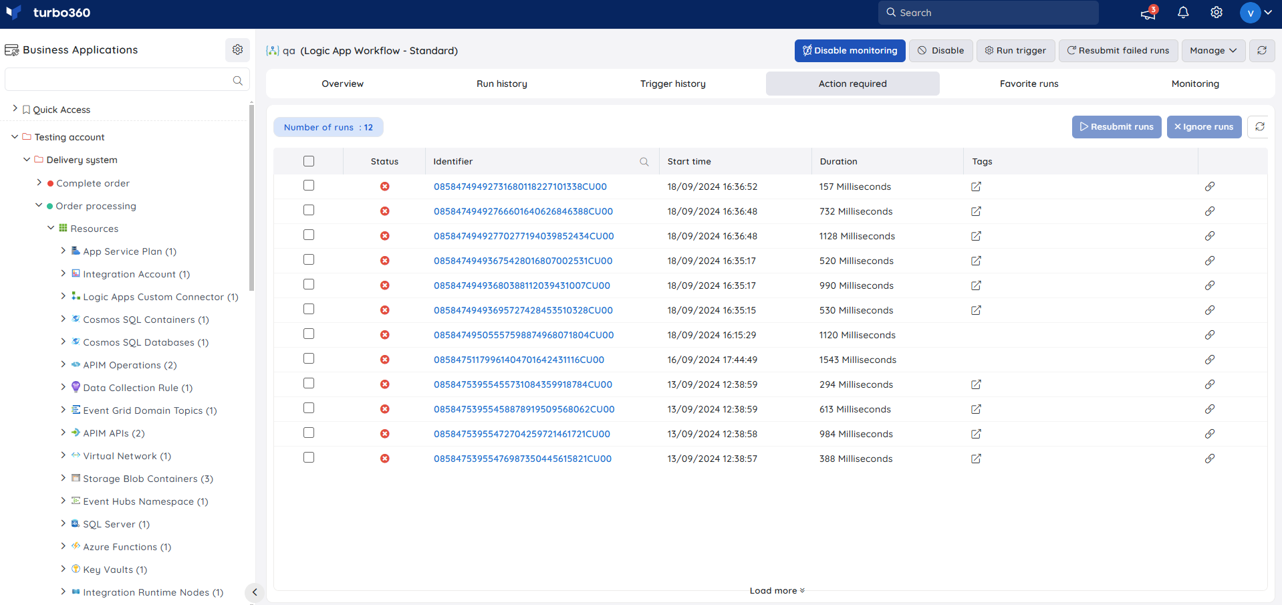Open settings gear in top bar
Image resolution: width=1282 pixels, height=605 pixels.
click(x=1216, y=13)
